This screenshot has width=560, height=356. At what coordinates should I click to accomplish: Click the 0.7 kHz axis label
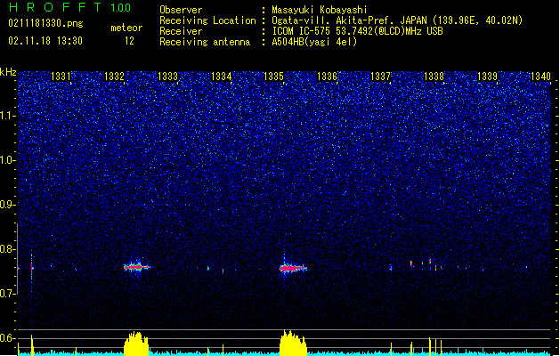[x=8, y=294]
